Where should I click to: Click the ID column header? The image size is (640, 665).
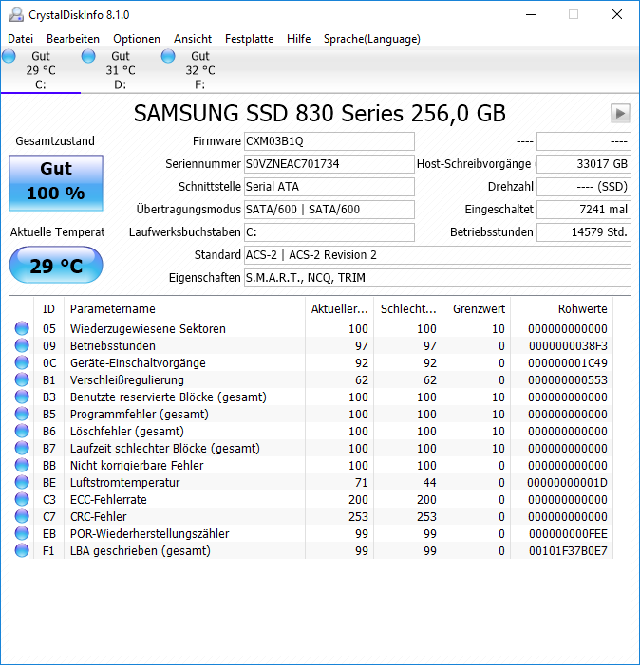[x=48, y=308]
